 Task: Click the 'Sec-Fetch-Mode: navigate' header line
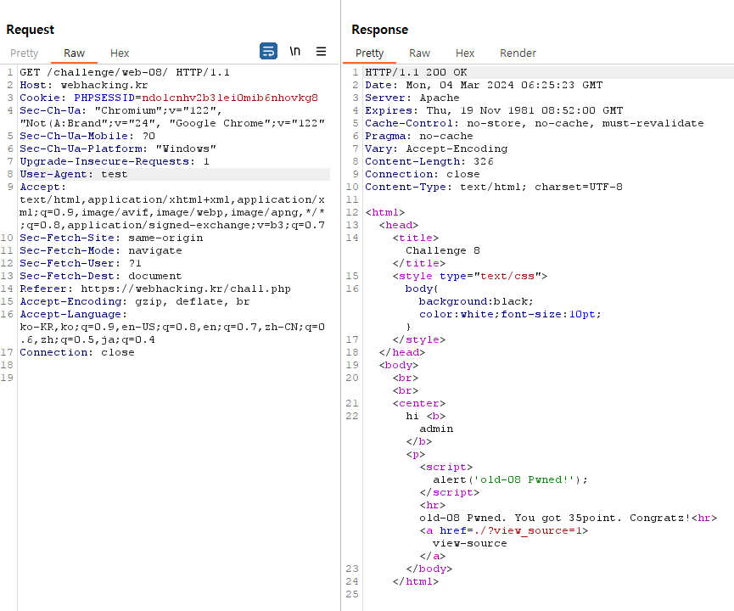pos(101,250)
